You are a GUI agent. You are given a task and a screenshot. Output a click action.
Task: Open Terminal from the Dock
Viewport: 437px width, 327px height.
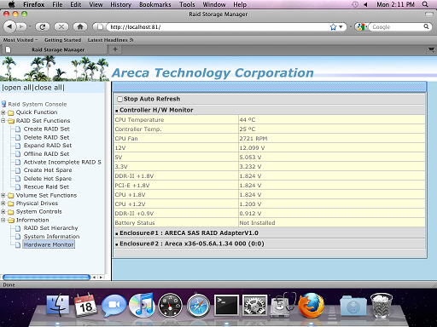[226, 305]
